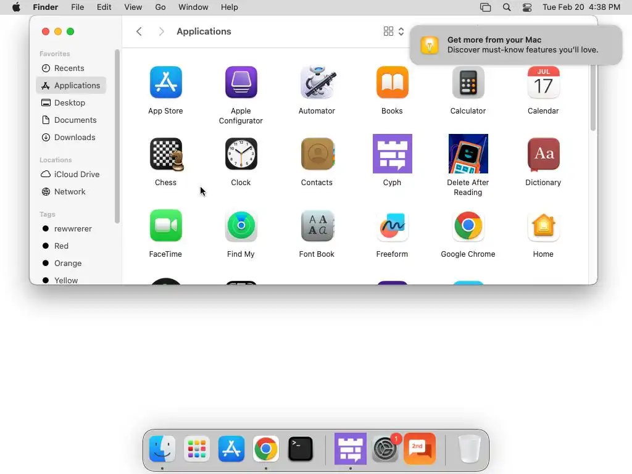The width and height of the screenshot is (632, 474).
Task: Click the Cyph icon in the Dock
Action: tap(351, 449)
